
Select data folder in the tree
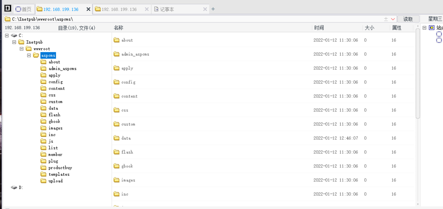49,108
